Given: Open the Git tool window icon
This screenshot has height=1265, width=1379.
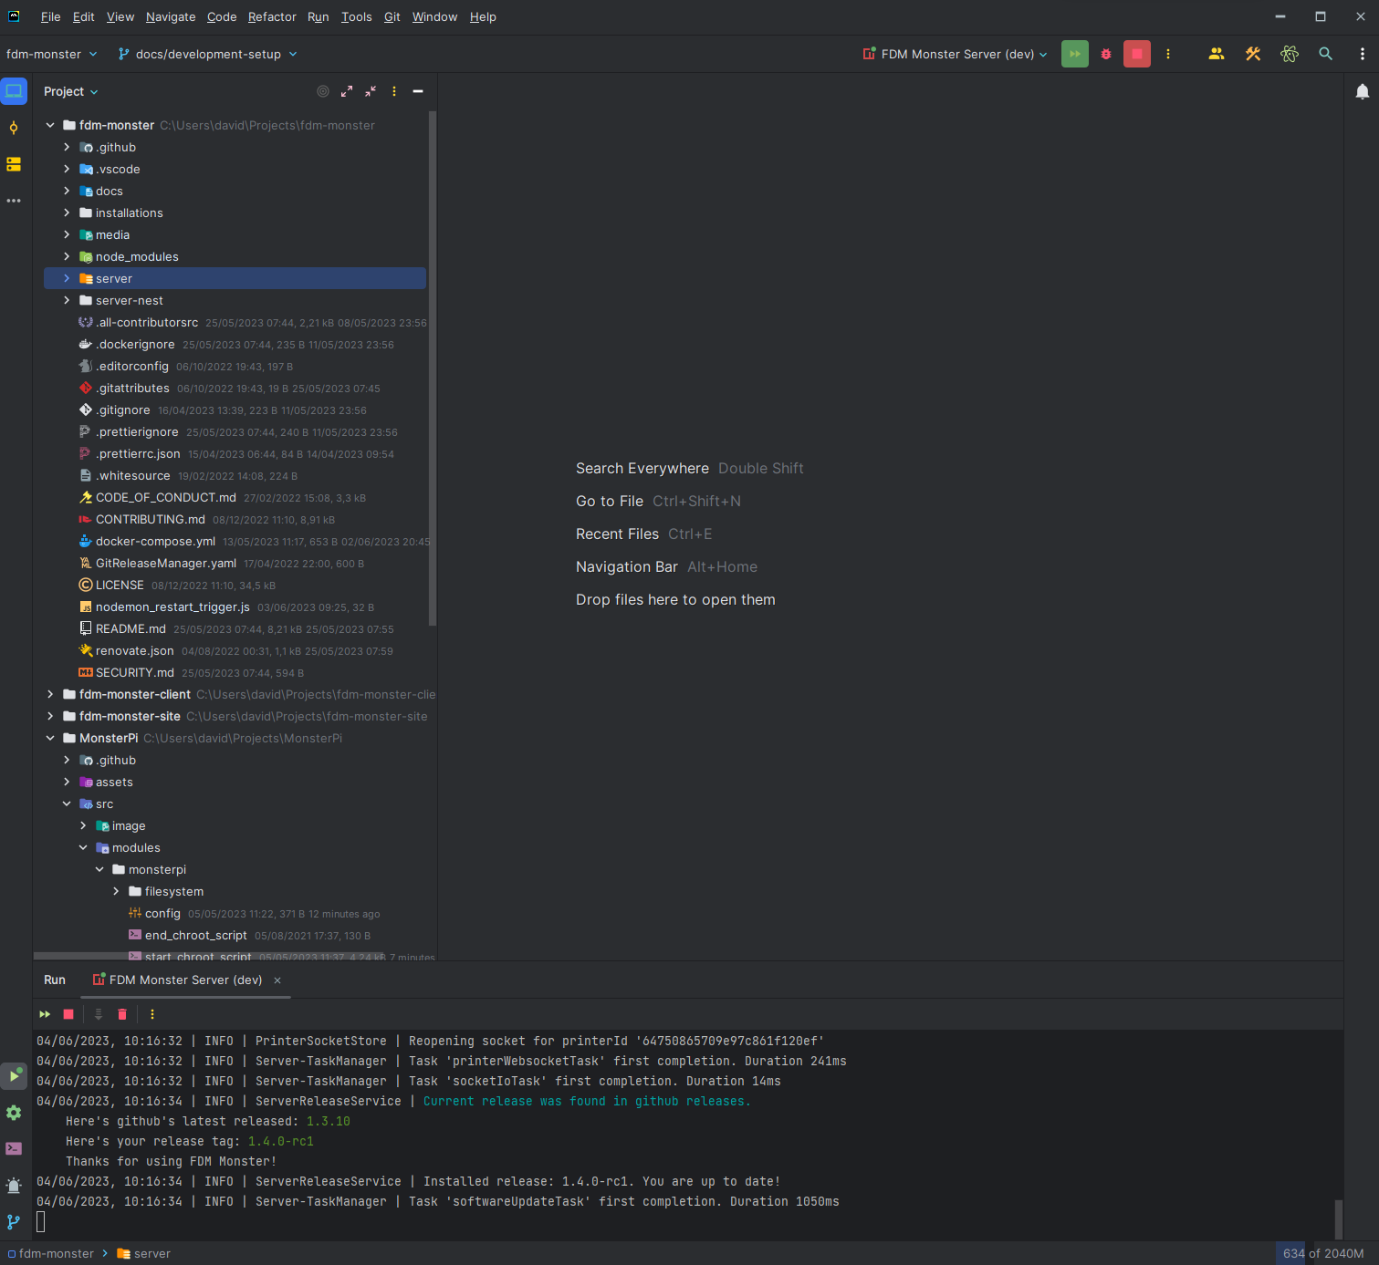Looking at the screenshot, I should click(x=14, y=1222).
